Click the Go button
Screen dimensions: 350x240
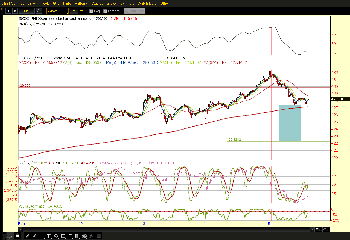tap(39, 11)
